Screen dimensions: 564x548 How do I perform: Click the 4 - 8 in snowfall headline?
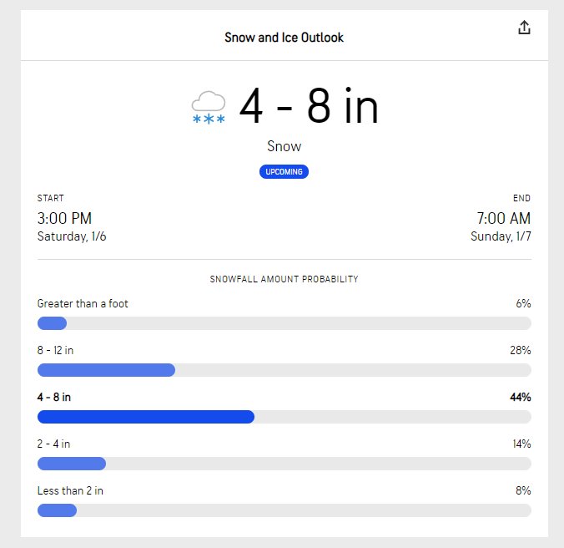[309, 106]
